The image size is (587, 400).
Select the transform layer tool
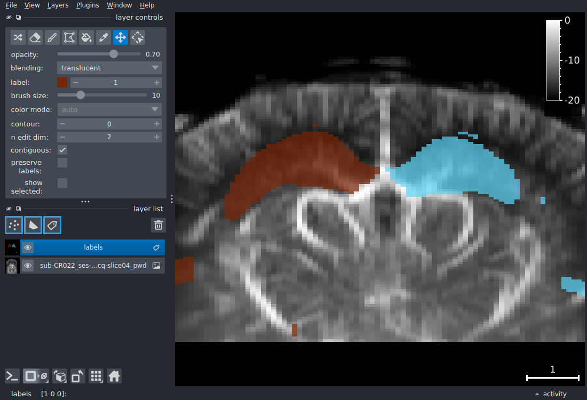point(138,37)
